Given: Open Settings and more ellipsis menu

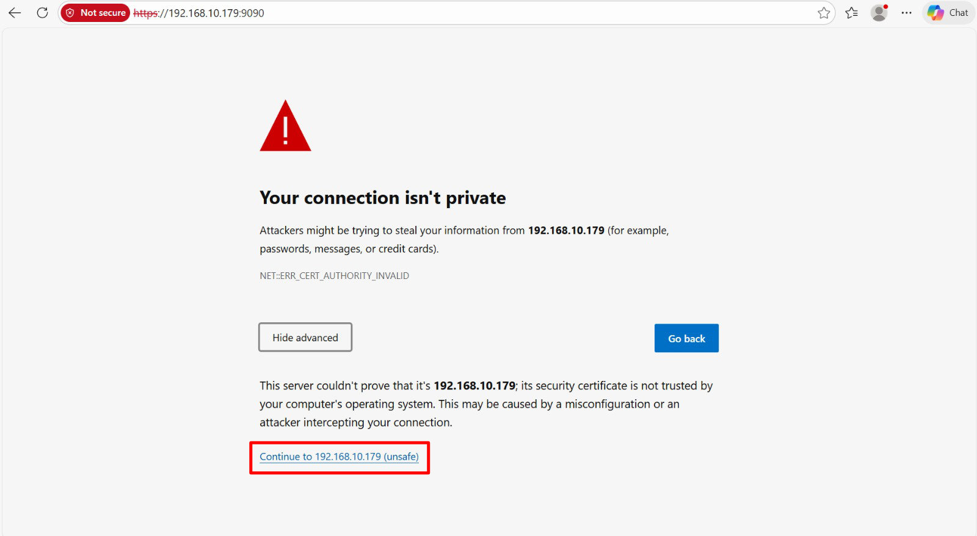Looking at the screenshot, I should click(907, 13).
